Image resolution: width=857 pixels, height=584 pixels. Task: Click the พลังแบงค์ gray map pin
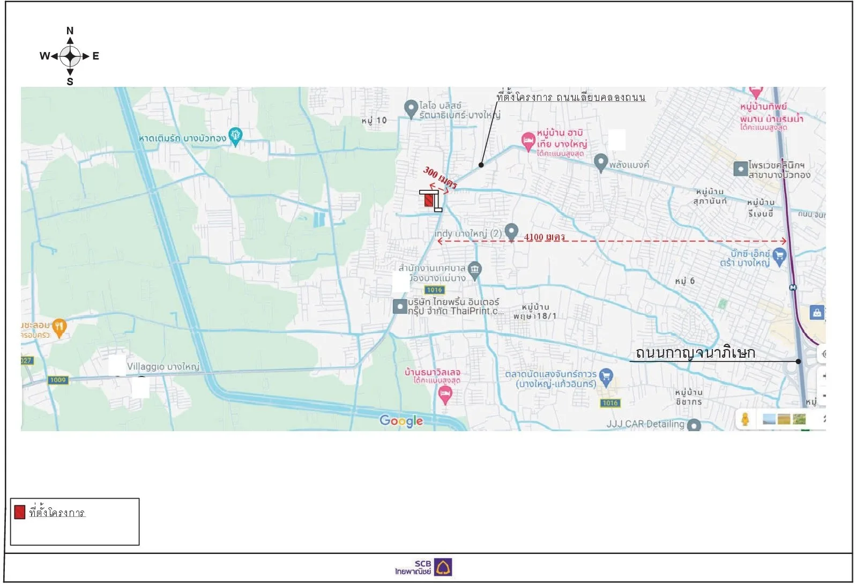coord(601,162)
